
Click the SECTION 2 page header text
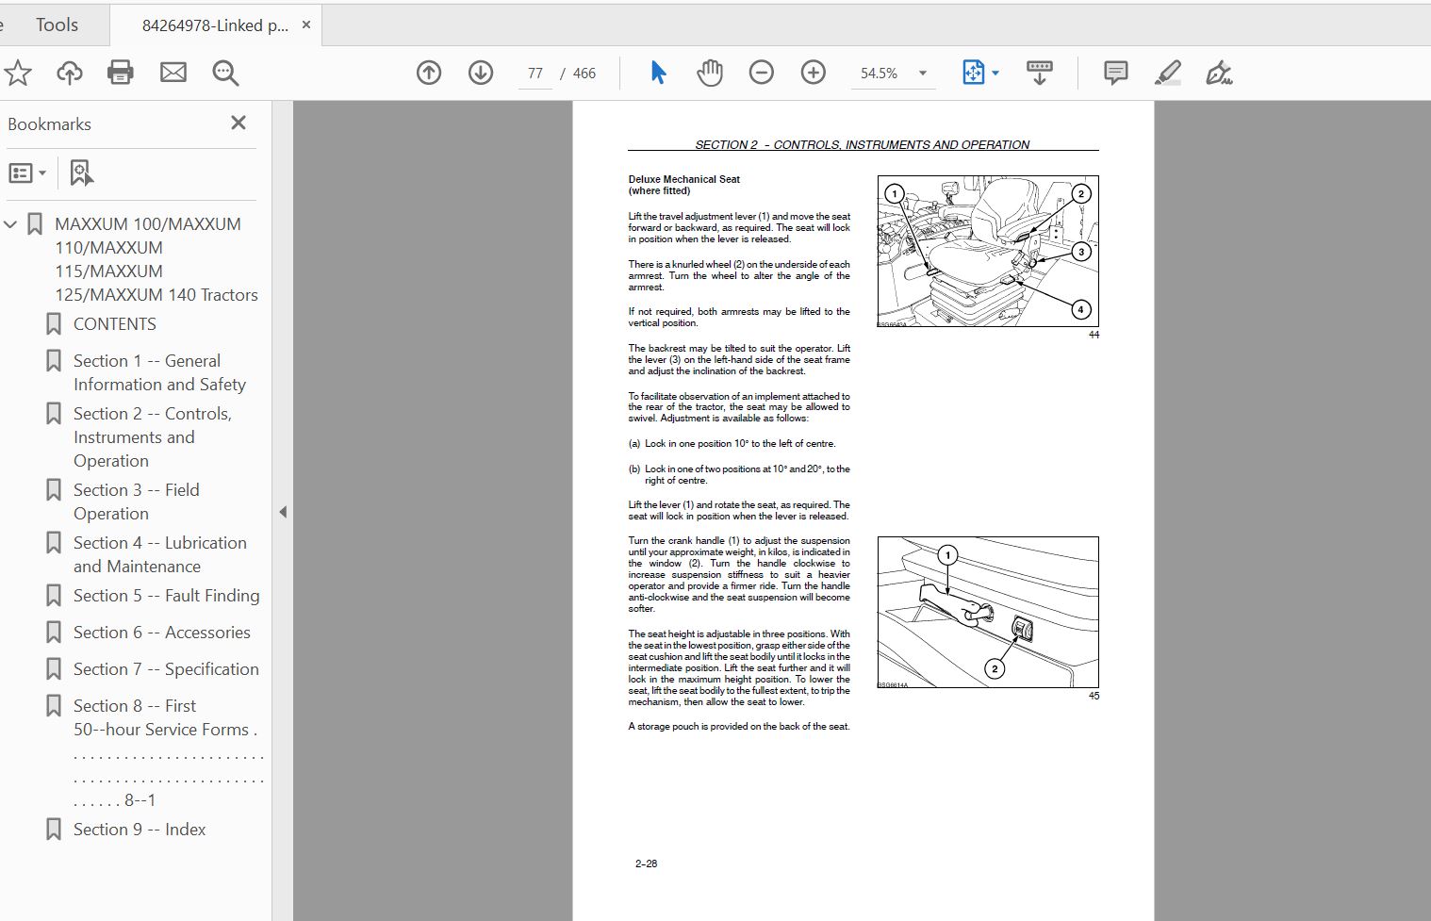click(863, 145)
